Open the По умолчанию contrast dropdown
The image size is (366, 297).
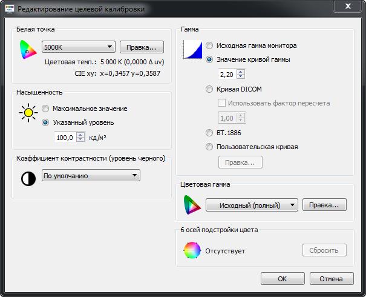click(x=91, y=175)
